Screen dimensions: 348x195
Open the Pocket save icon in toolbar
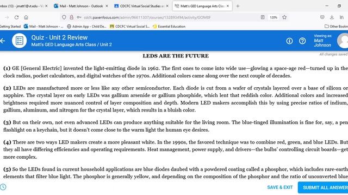click(322, 17)
